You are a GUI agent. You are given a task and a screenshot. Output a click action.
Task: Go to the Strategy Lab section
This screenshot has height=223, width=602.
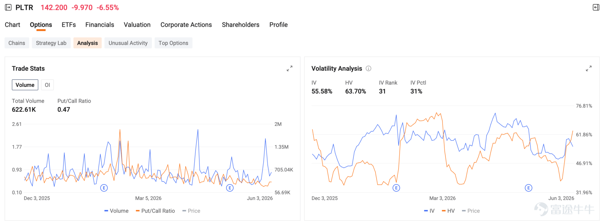(x=51, y=43)
